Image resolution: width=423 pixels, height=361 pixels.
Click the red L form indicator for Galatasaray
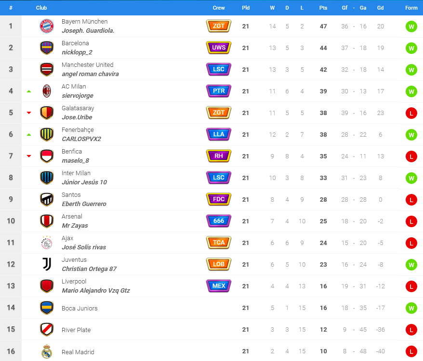coord(411,113)
